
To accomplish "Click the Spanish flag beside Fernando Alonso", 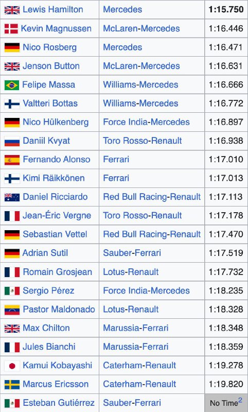I will tap(12, 160).
